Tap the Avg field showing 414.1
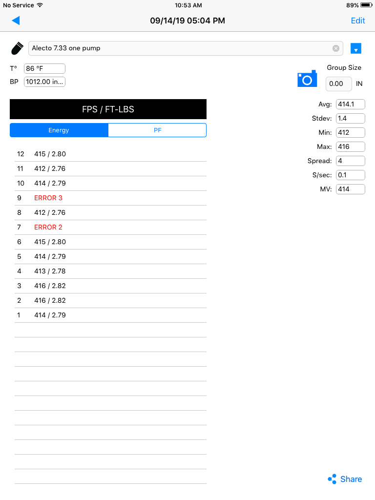Image resolution: width=375 pixels, height=500 pixels. pos(351,104)
